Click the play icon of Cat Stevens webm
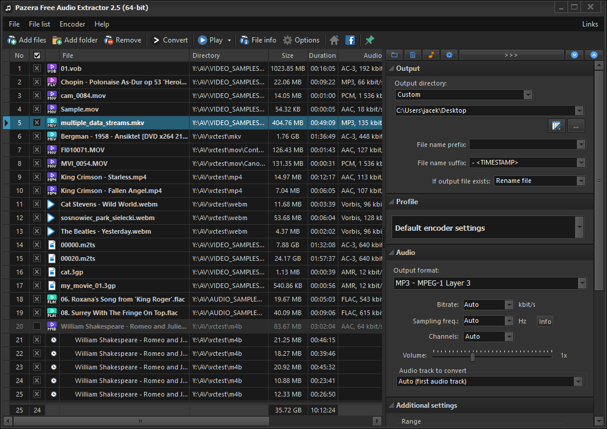 pos(51,204)
